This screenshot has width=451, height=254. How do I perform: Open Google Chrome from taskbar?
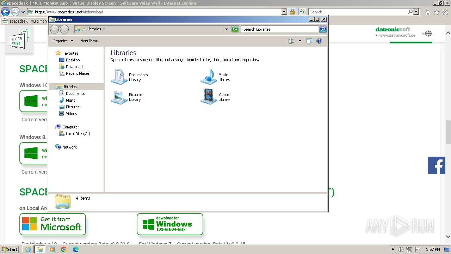point(64,249)
